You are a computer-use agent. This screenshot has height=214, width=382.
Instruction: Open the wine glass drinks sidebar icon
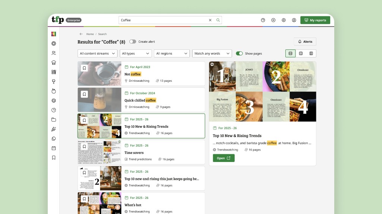pos(54,81)
